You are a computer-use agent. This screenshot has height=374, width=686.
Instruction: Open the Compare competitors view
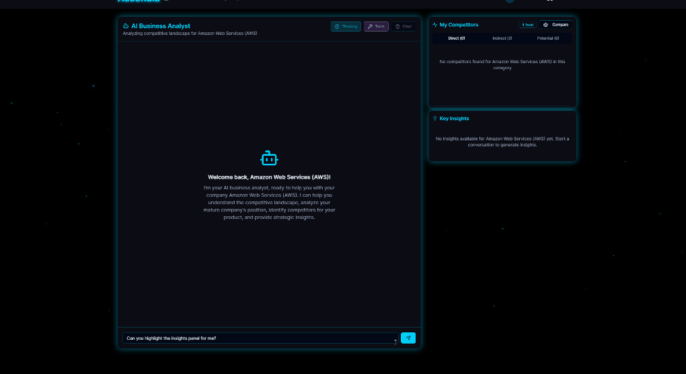click(x=556, y=25)
